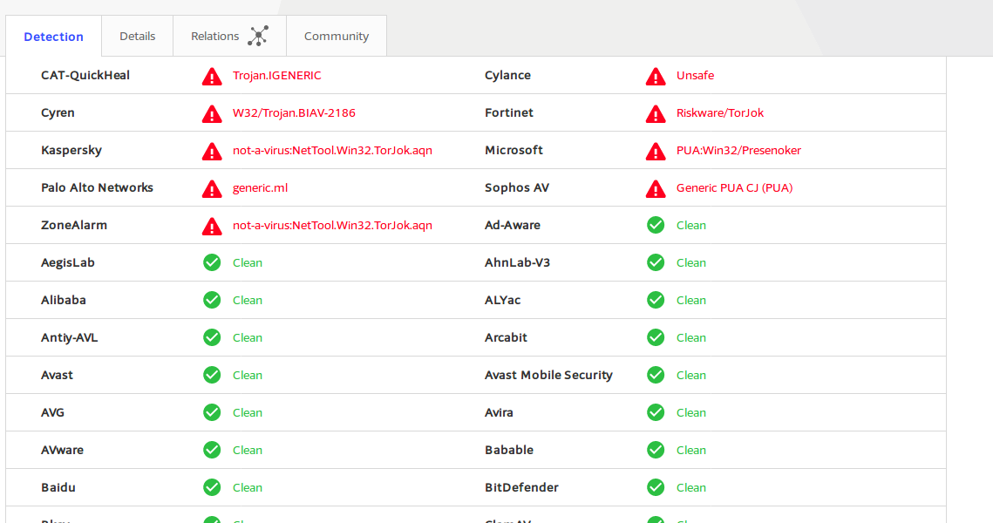This screenshot has width=993, height=523.
Task: Click warning icon beside W32/Trojan.BIAV-2186
Action: click(x=212, y=114)
